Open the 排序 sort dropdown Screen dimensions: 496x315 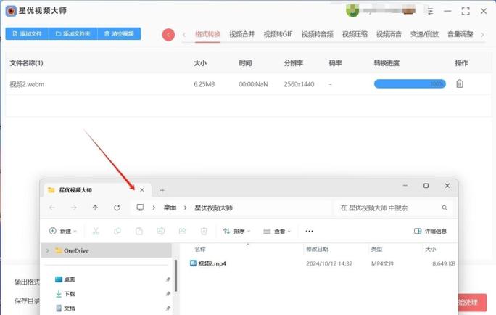236,231
